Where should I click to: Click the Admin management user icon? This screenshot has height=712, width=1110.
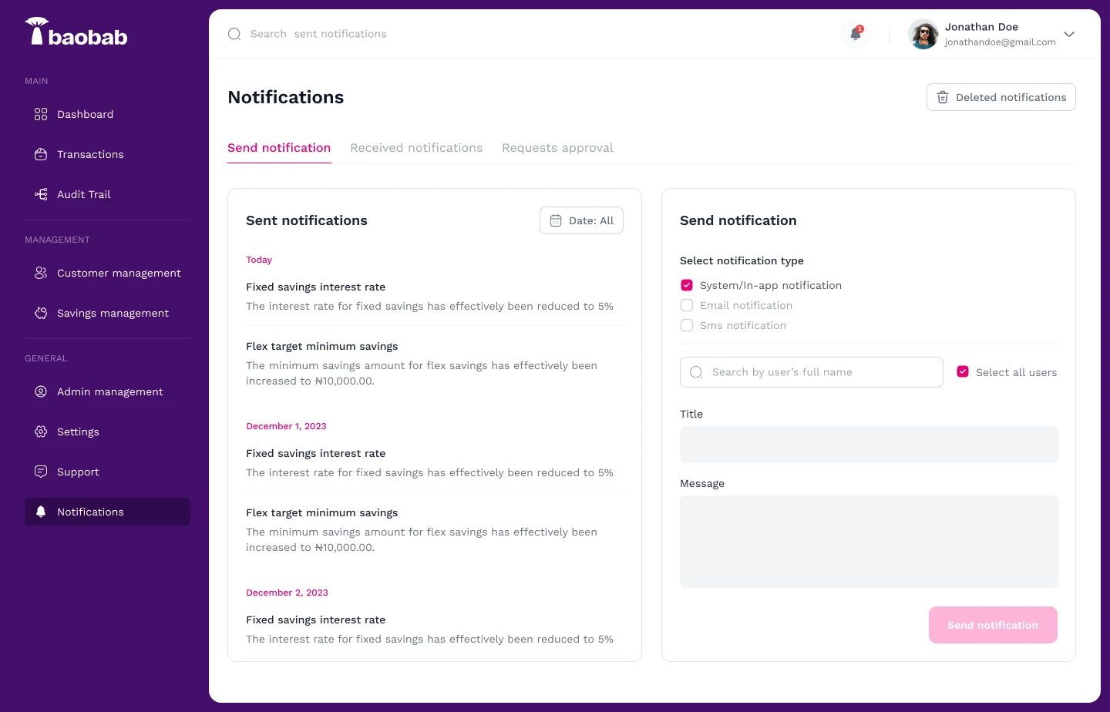coord(41,391)
